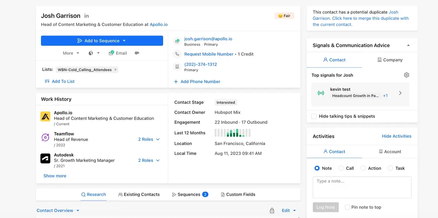Click the Salesforce cloud icon
This screenshot has height=218, width=438.
pyautogui.click(x=137, y=53)
